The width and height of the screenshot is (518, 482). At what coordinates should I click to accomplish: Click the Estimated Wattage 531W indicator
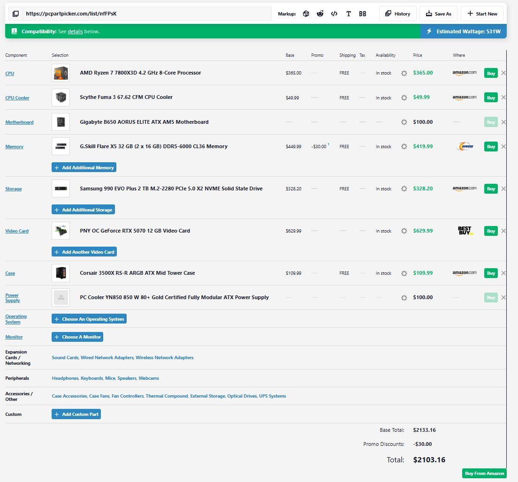(464, 31)
